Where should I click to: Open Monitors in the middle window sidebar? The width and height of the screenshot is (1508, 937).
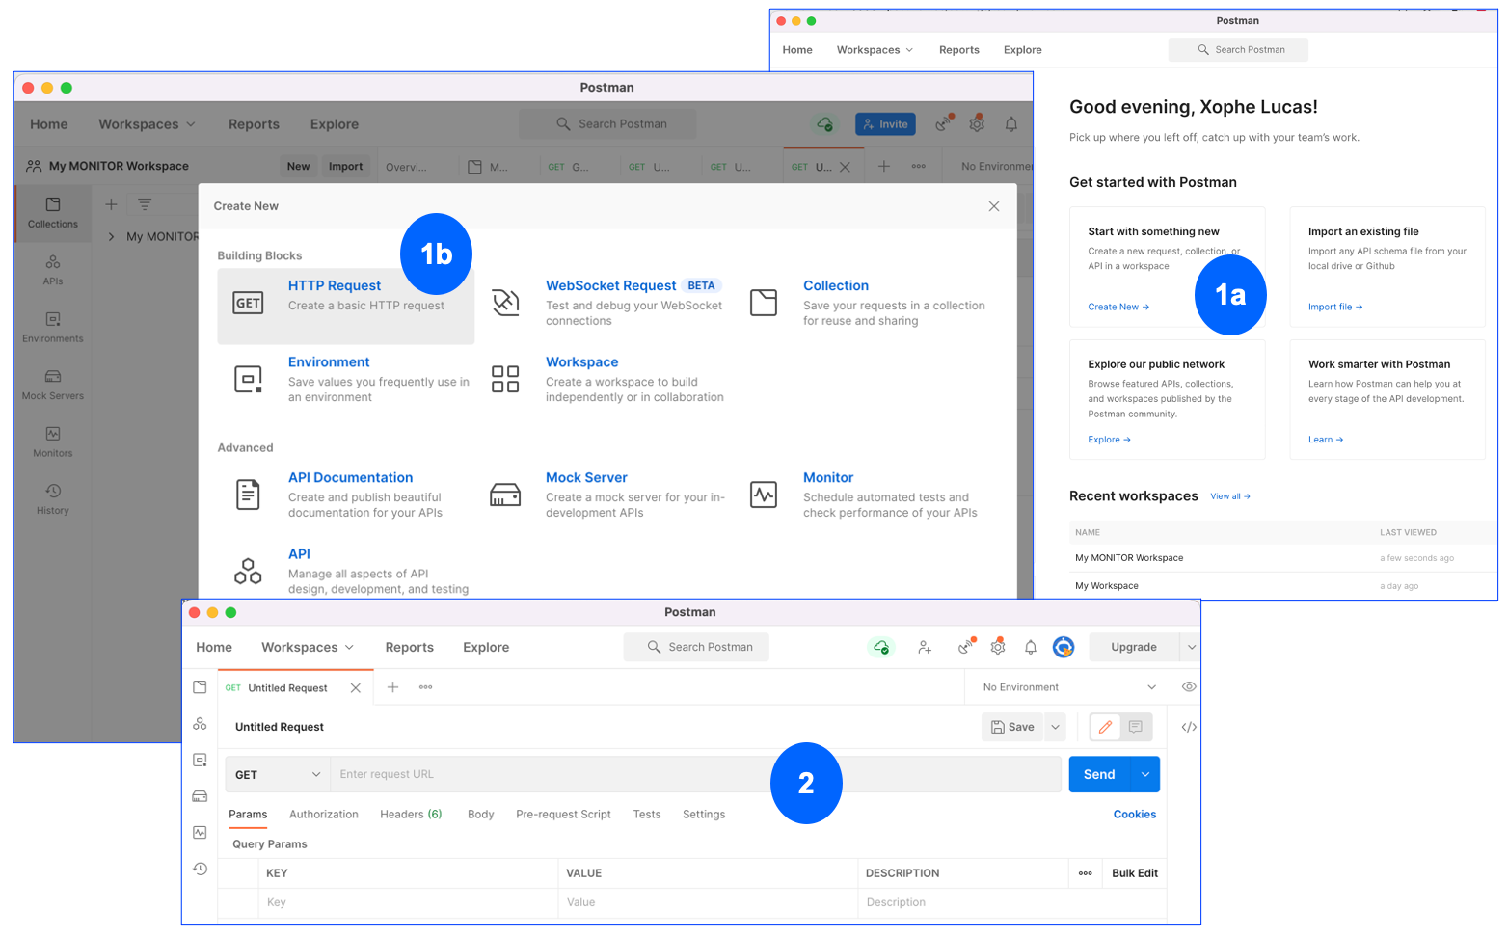pos(53,442)
